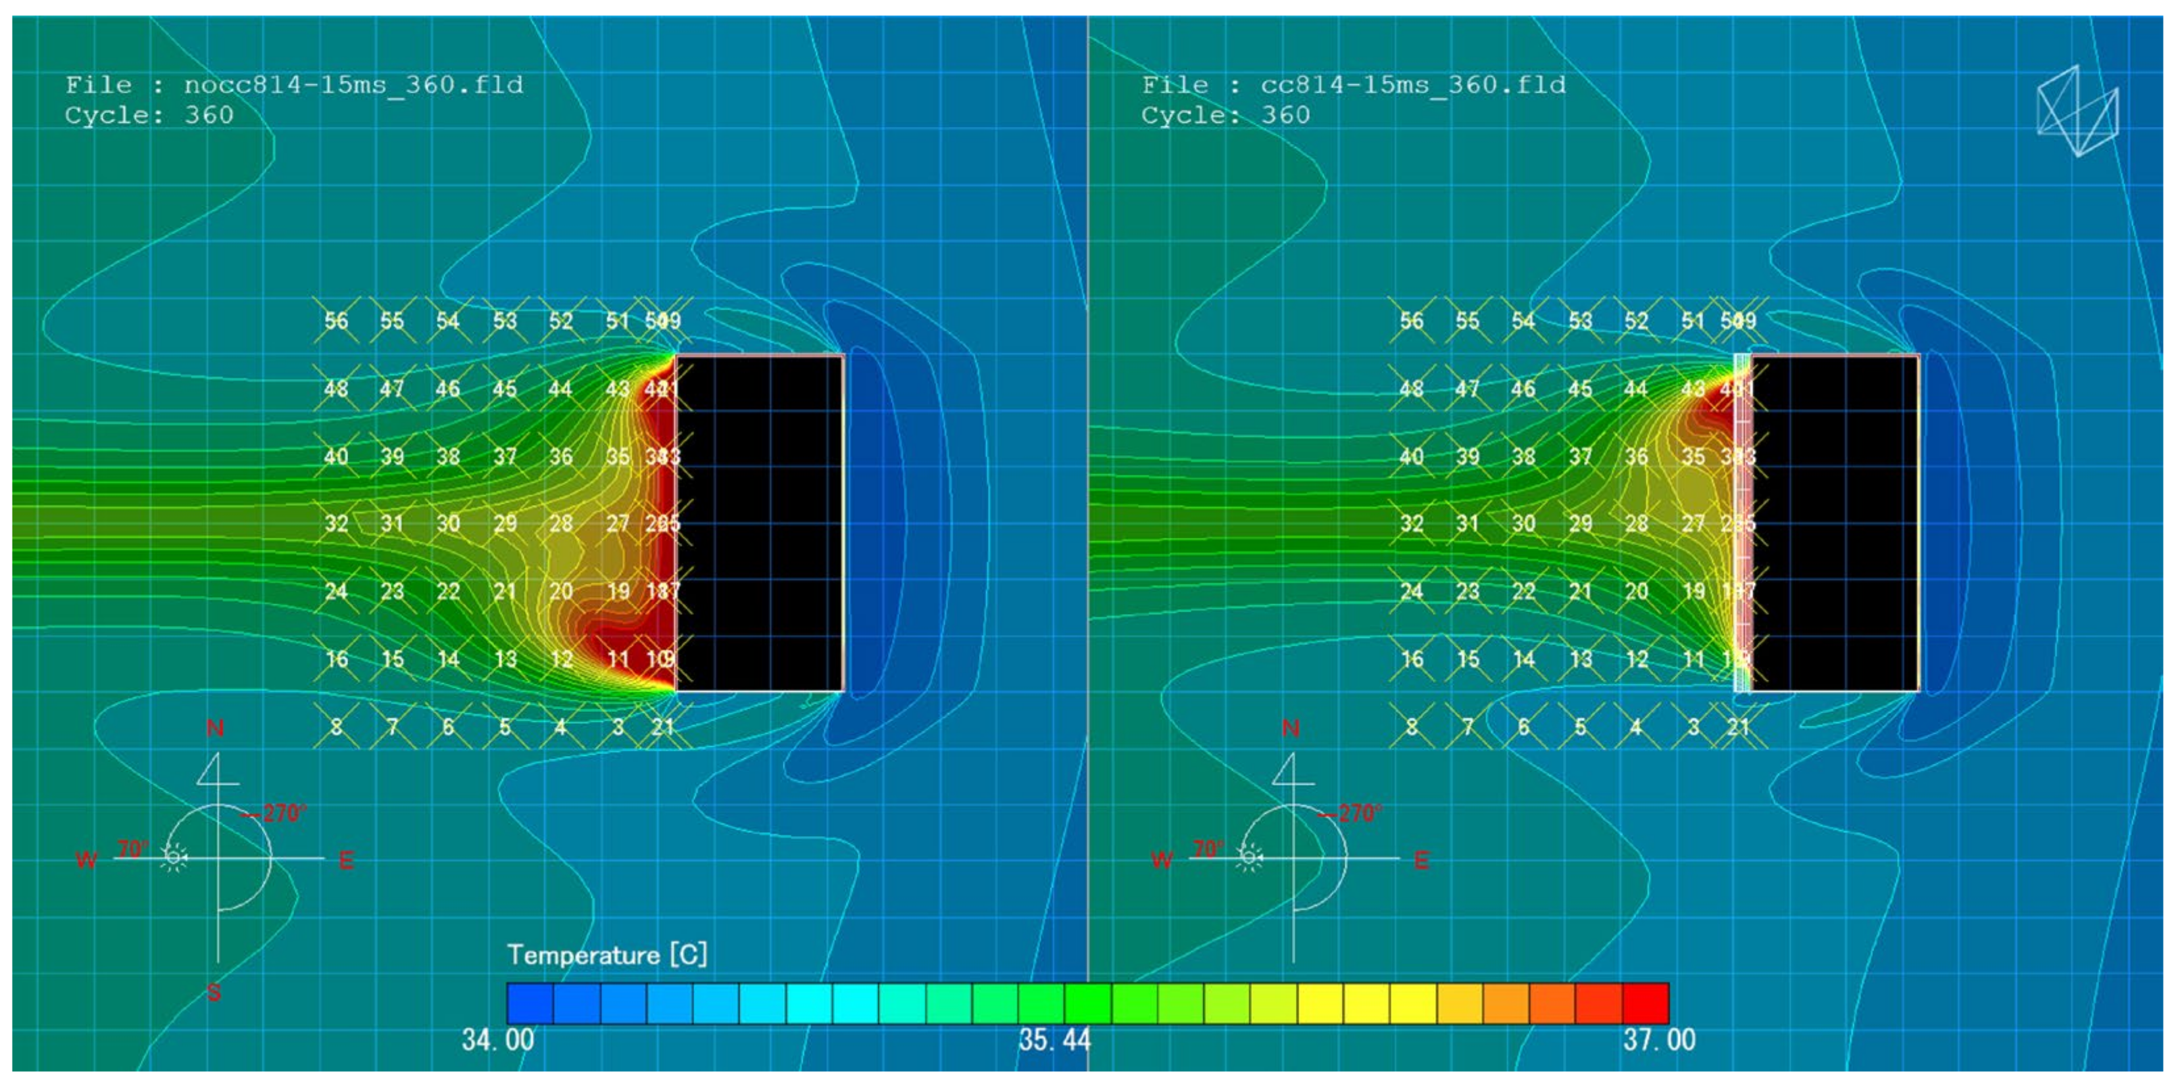Select probe marker 56 in left panel
2176x1086 pixels.
[x=336, y=321]
